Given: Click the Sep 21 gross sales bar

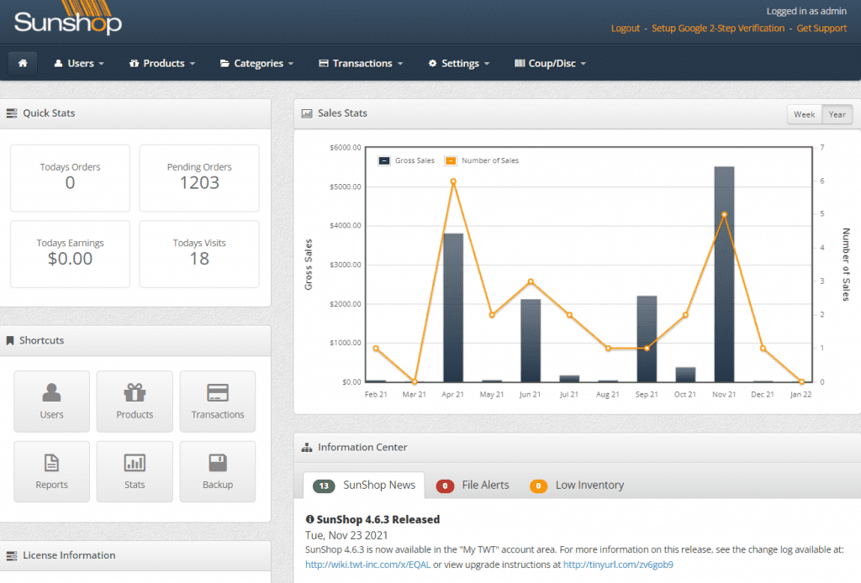Looking at the screenshot, I should coord(647,339).
